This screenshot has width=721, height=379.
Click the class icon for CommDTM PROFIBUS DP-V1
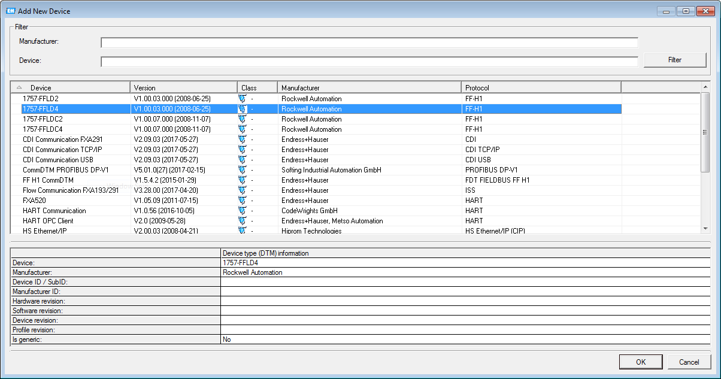(243, 170)
